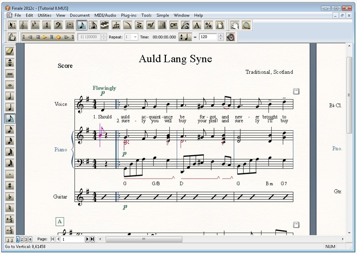
Task: Open the Document menu
Action: click(80, 15)
